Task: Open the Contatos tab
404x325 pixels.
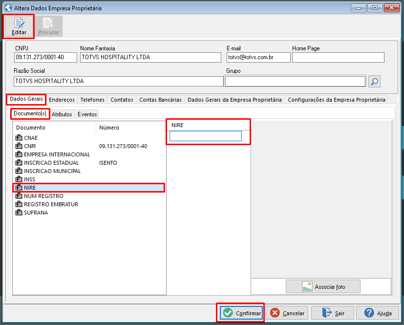Action: point(122,100)
